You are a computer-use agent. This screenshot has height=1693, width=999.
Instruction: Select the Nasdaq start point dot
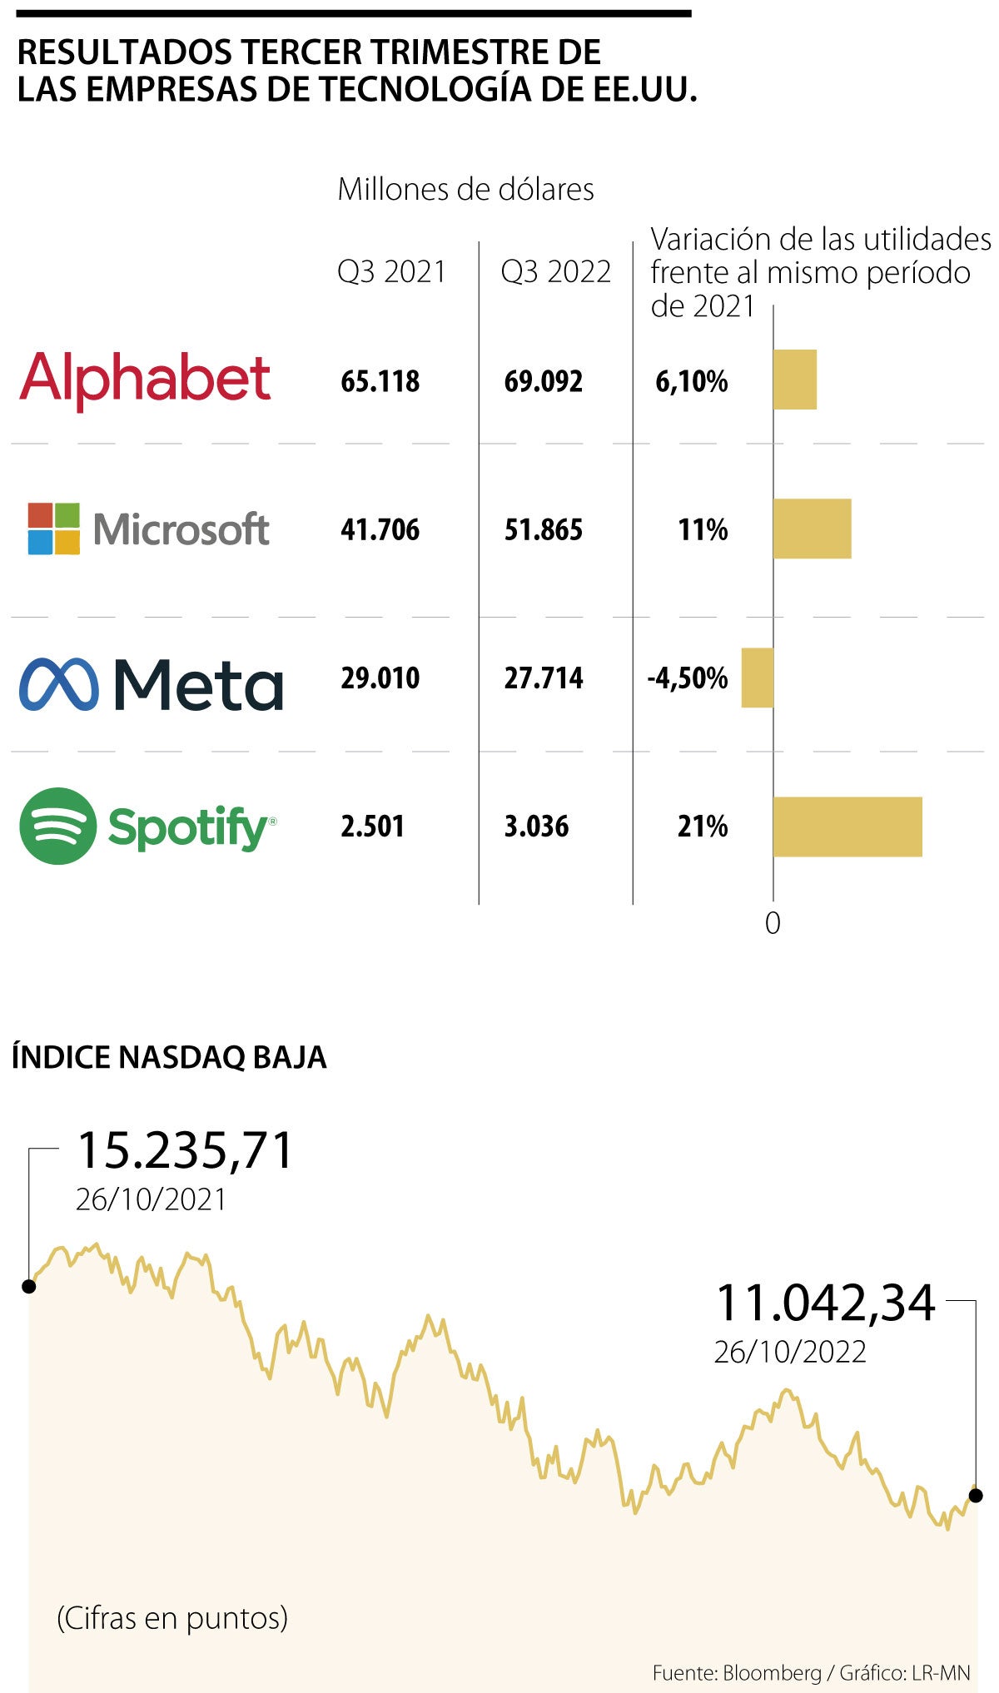point(29,1286)
